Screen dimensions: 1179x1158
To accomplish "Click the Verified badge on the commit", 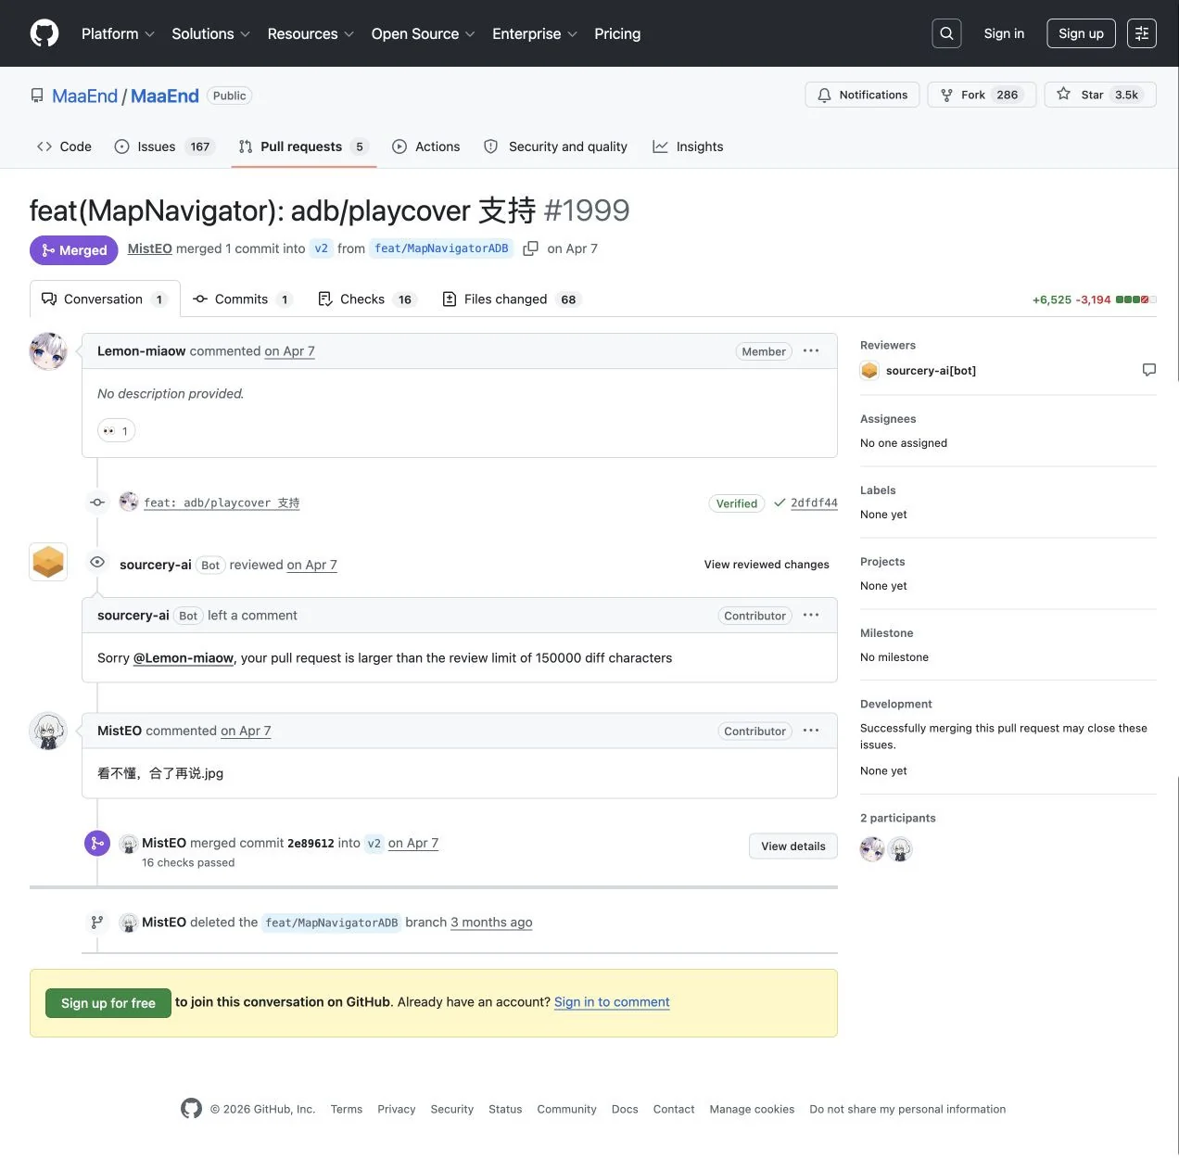I will (x=737, y=503).
